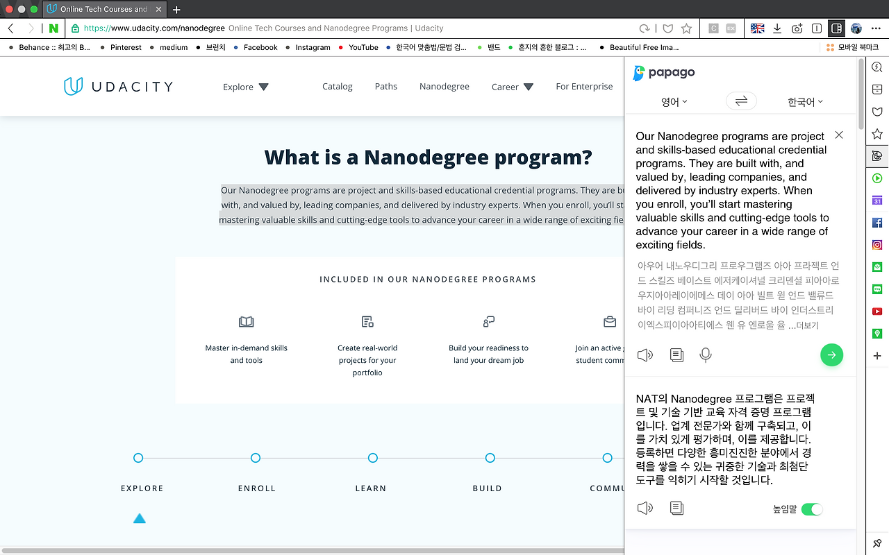
Task: Open the 밴드 bookmark
Action: (x=489, y=47)
